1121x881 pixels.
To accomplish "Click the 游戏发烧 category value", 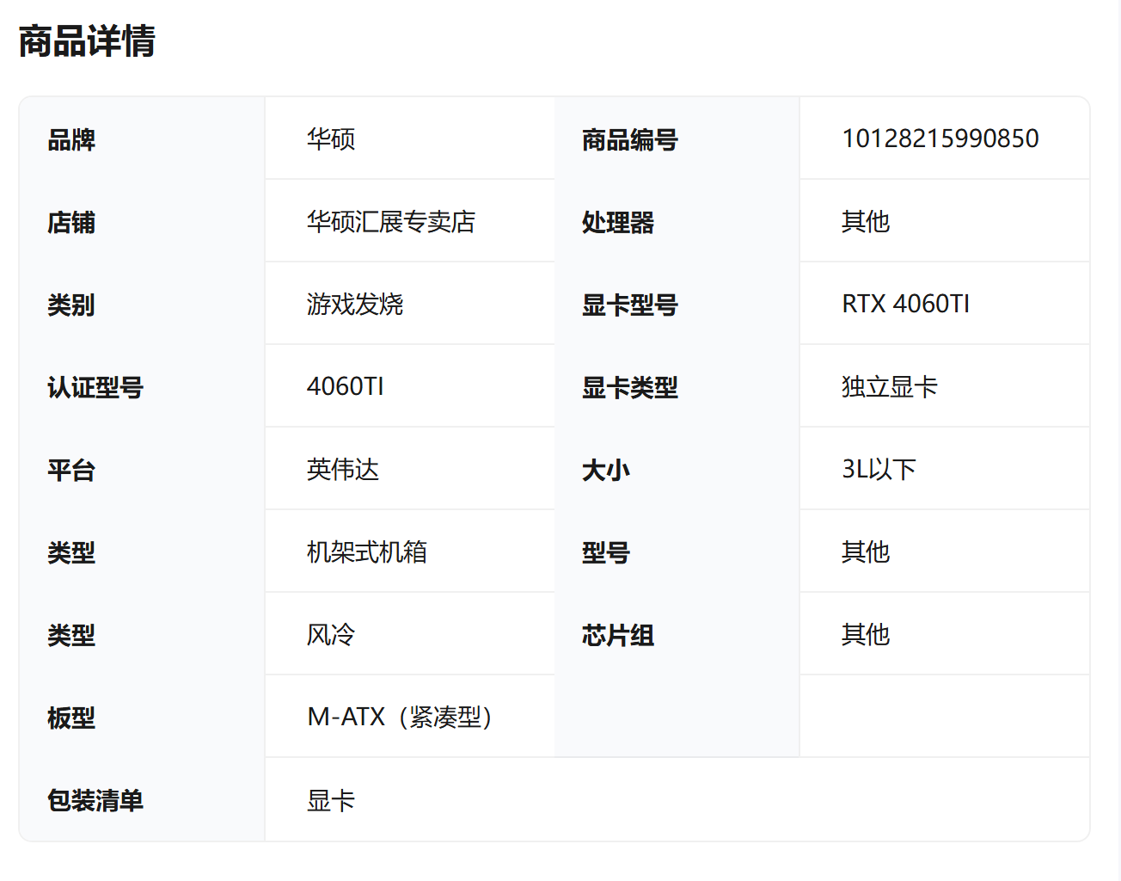I will (x=354, y=305).
